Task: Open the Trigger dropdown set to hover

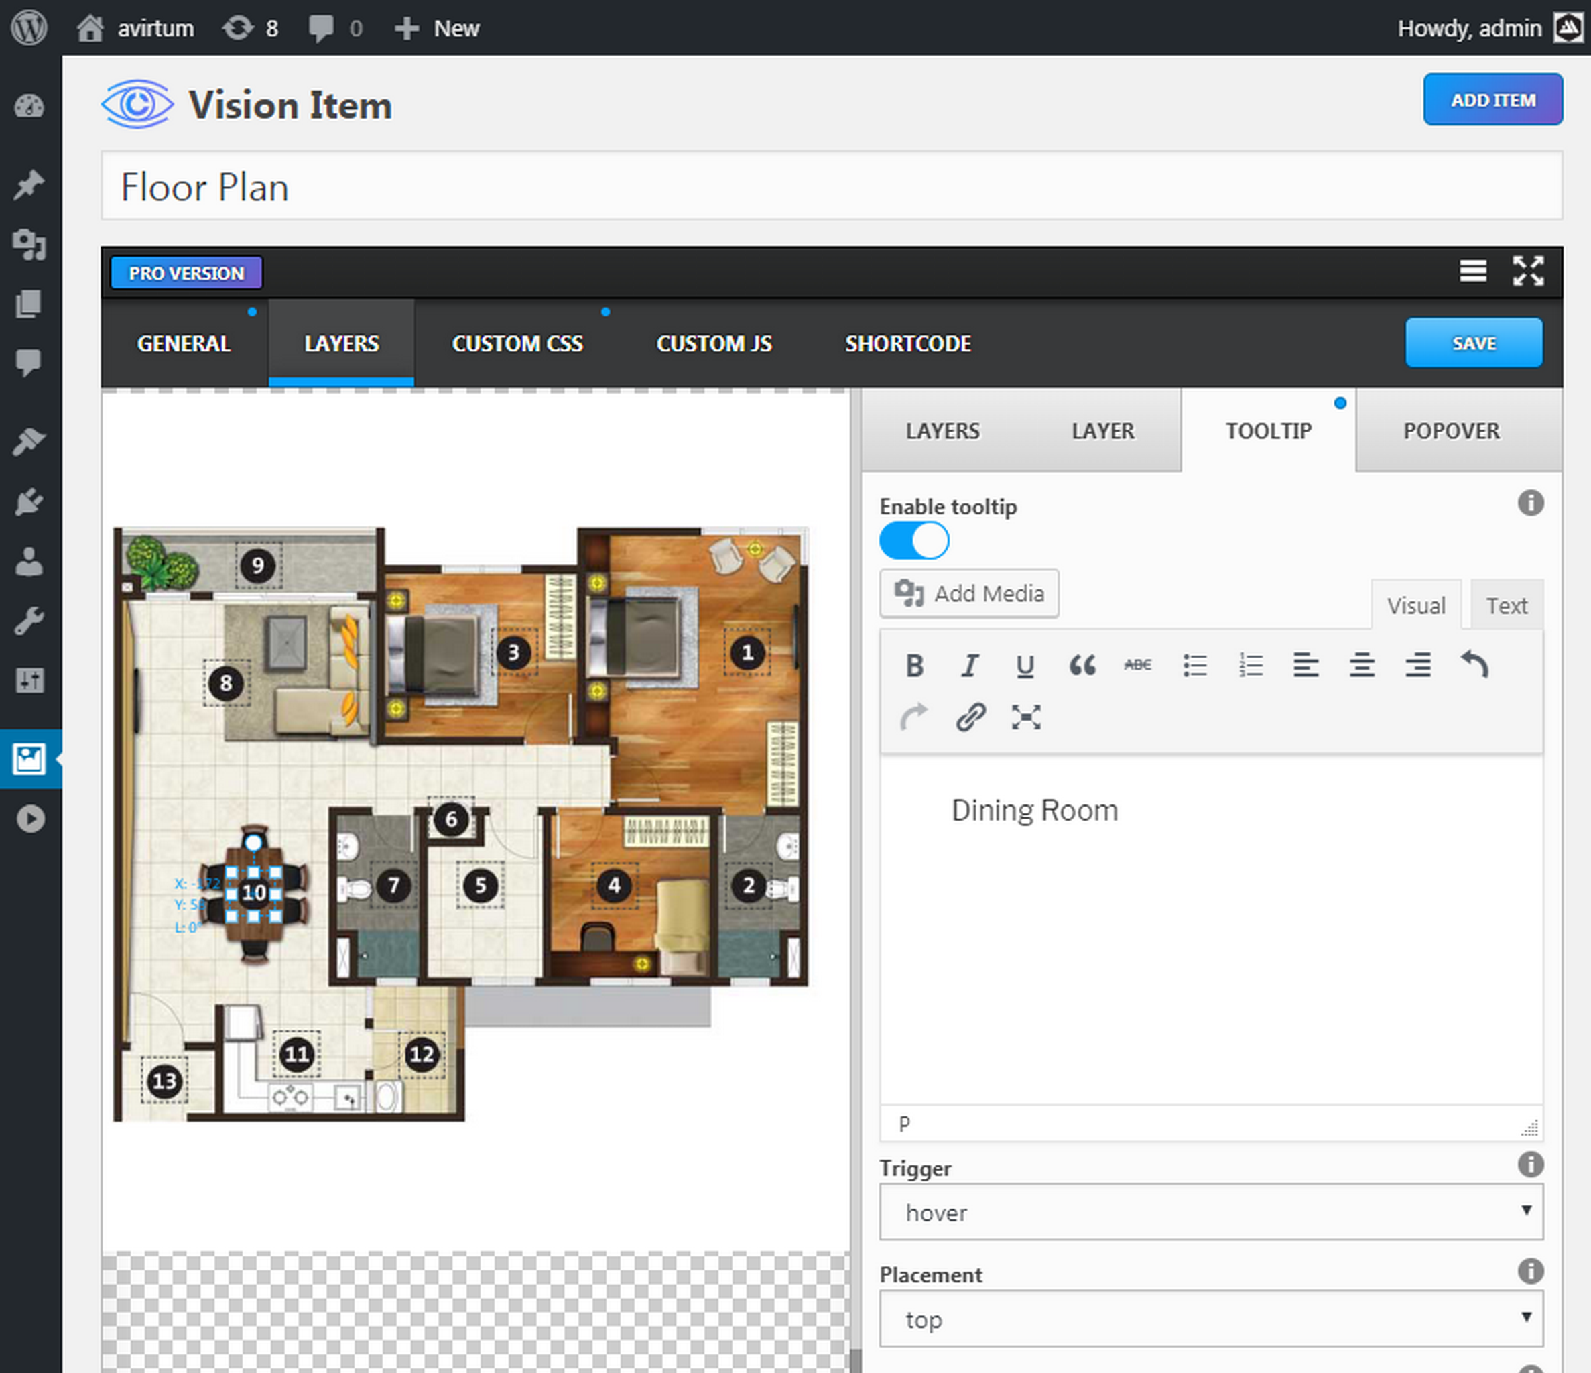Action: tap(1211, 1211)
